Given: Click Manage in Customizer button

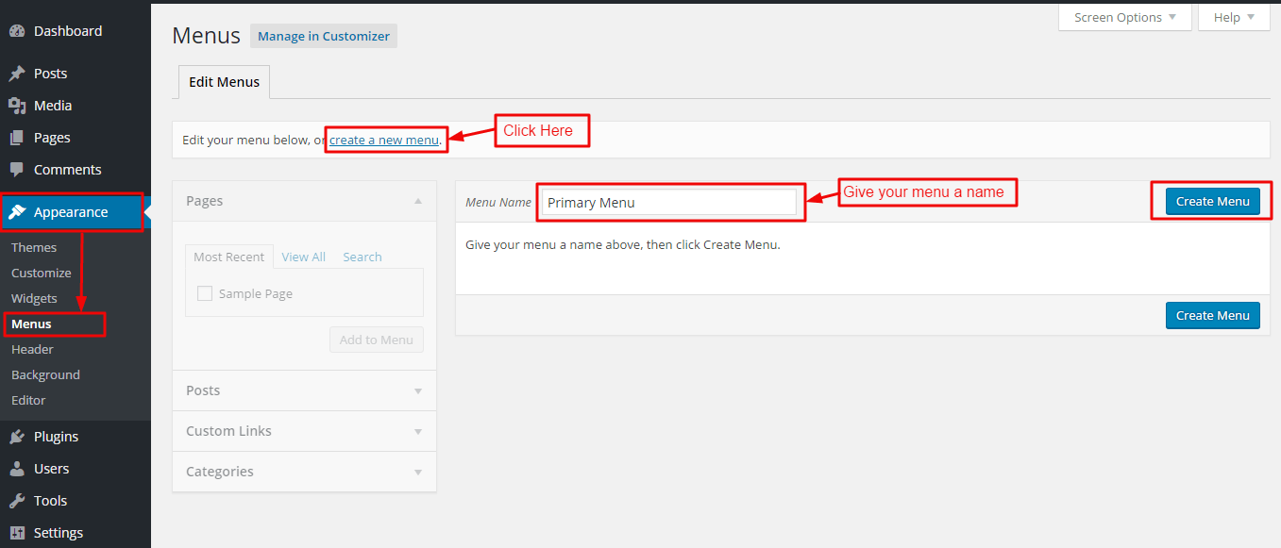Looking at the screenshot, I should (x=324, y=36).
